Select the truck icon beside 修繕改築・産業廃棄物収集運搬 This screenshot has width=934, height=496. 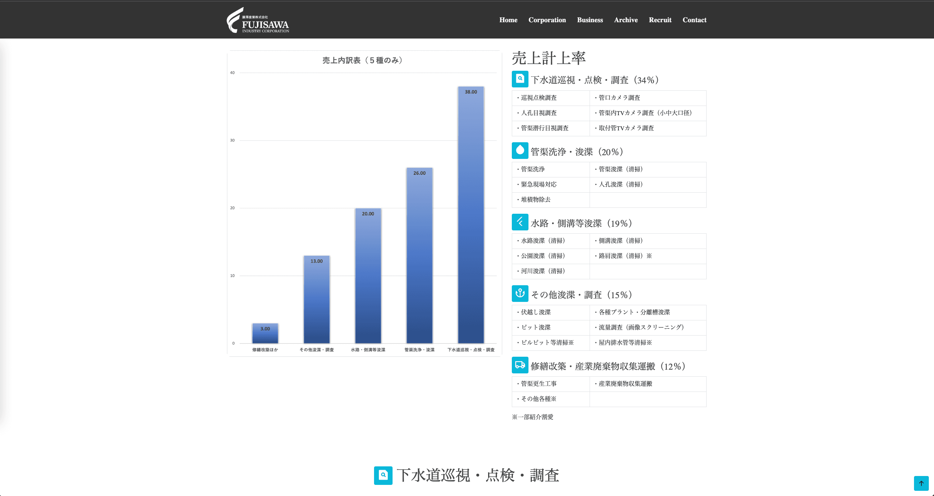520,365
